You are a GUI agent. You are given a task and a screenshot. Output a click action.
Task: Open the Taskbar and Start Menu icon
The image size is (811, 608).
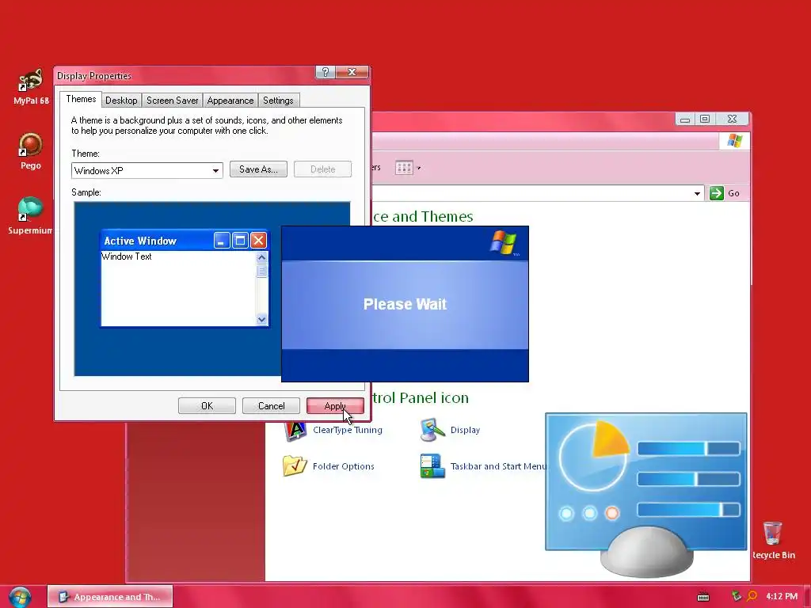point(433,465)
